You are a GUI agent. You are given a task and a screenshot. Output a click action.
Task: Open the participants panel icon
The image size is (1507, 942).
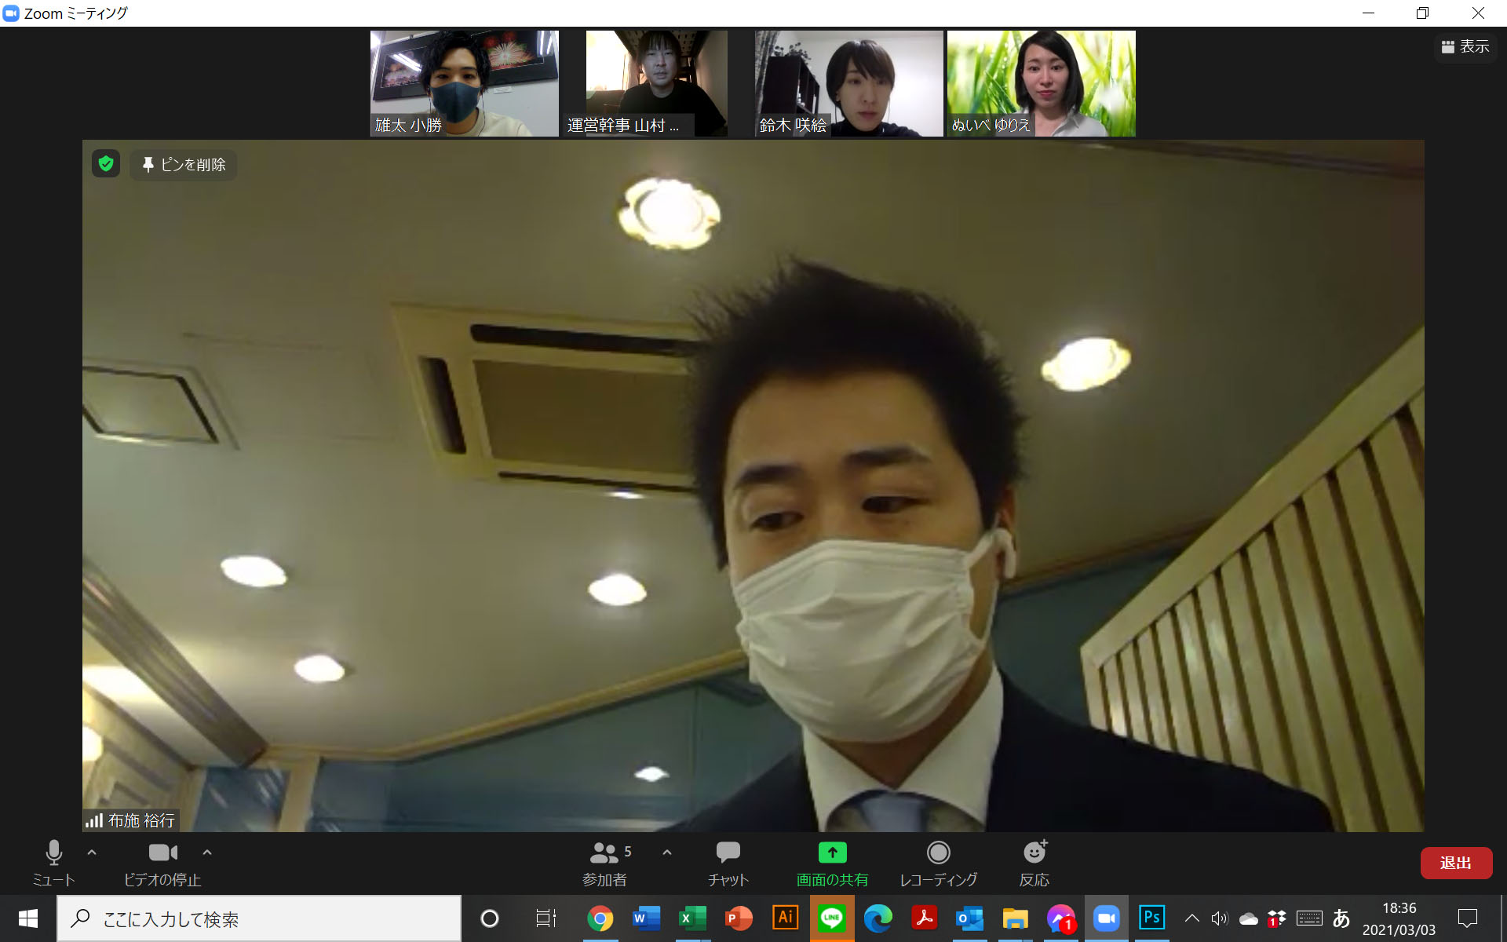pyautogui.click(x=604, y=853)
